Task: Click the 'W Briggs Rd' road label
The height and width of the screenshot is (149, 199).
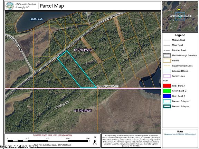Action: point(62,105)
